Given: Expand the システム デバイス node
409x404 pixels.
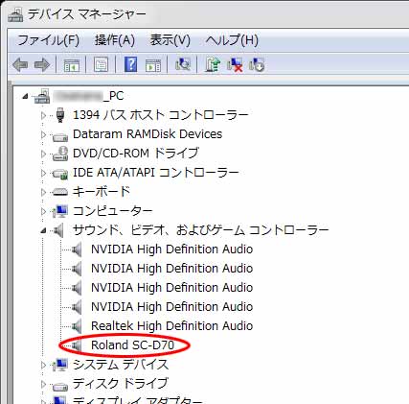Looking at the screenshot, I should [43, 365].
